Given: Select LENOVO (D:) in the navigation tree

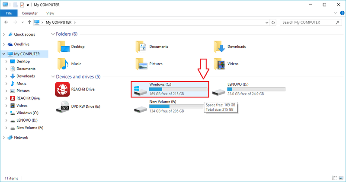Looking at the screenshot, I should (x=27, y=120).
